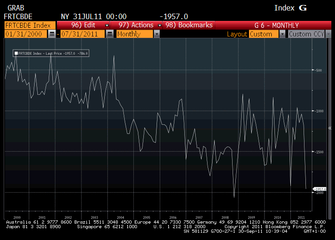335x240 pixels.
Task: Click the GRAB command text at top
Action: point(16,8)
